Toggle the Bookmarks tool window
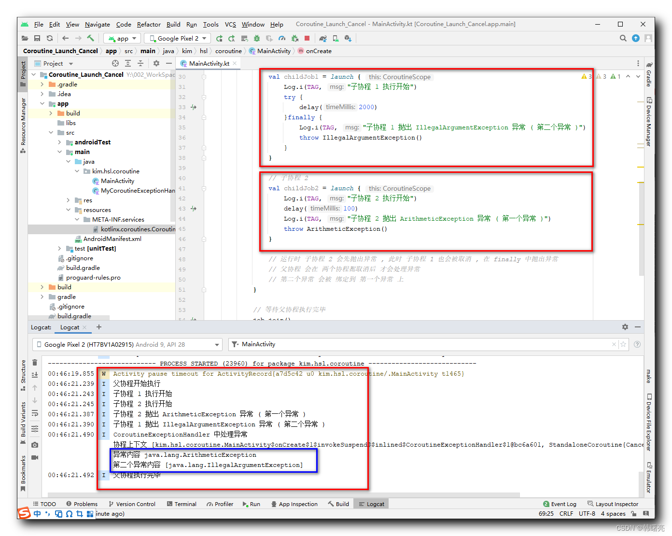 click(x=23, y=473)
